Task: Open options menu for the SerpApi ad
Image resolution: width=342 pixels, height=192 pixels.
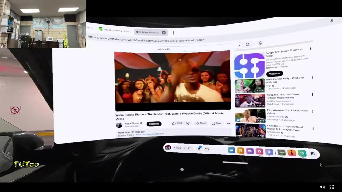Action: point(310,49)
